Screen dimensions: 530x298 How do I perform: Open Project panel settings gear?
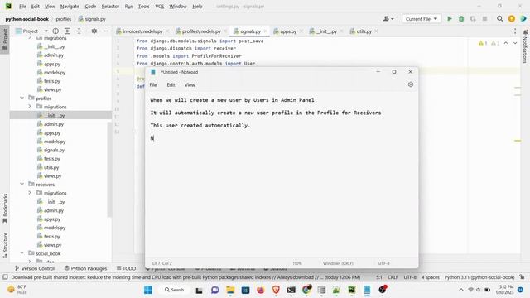pyautogui.click(x=94, y=31)
